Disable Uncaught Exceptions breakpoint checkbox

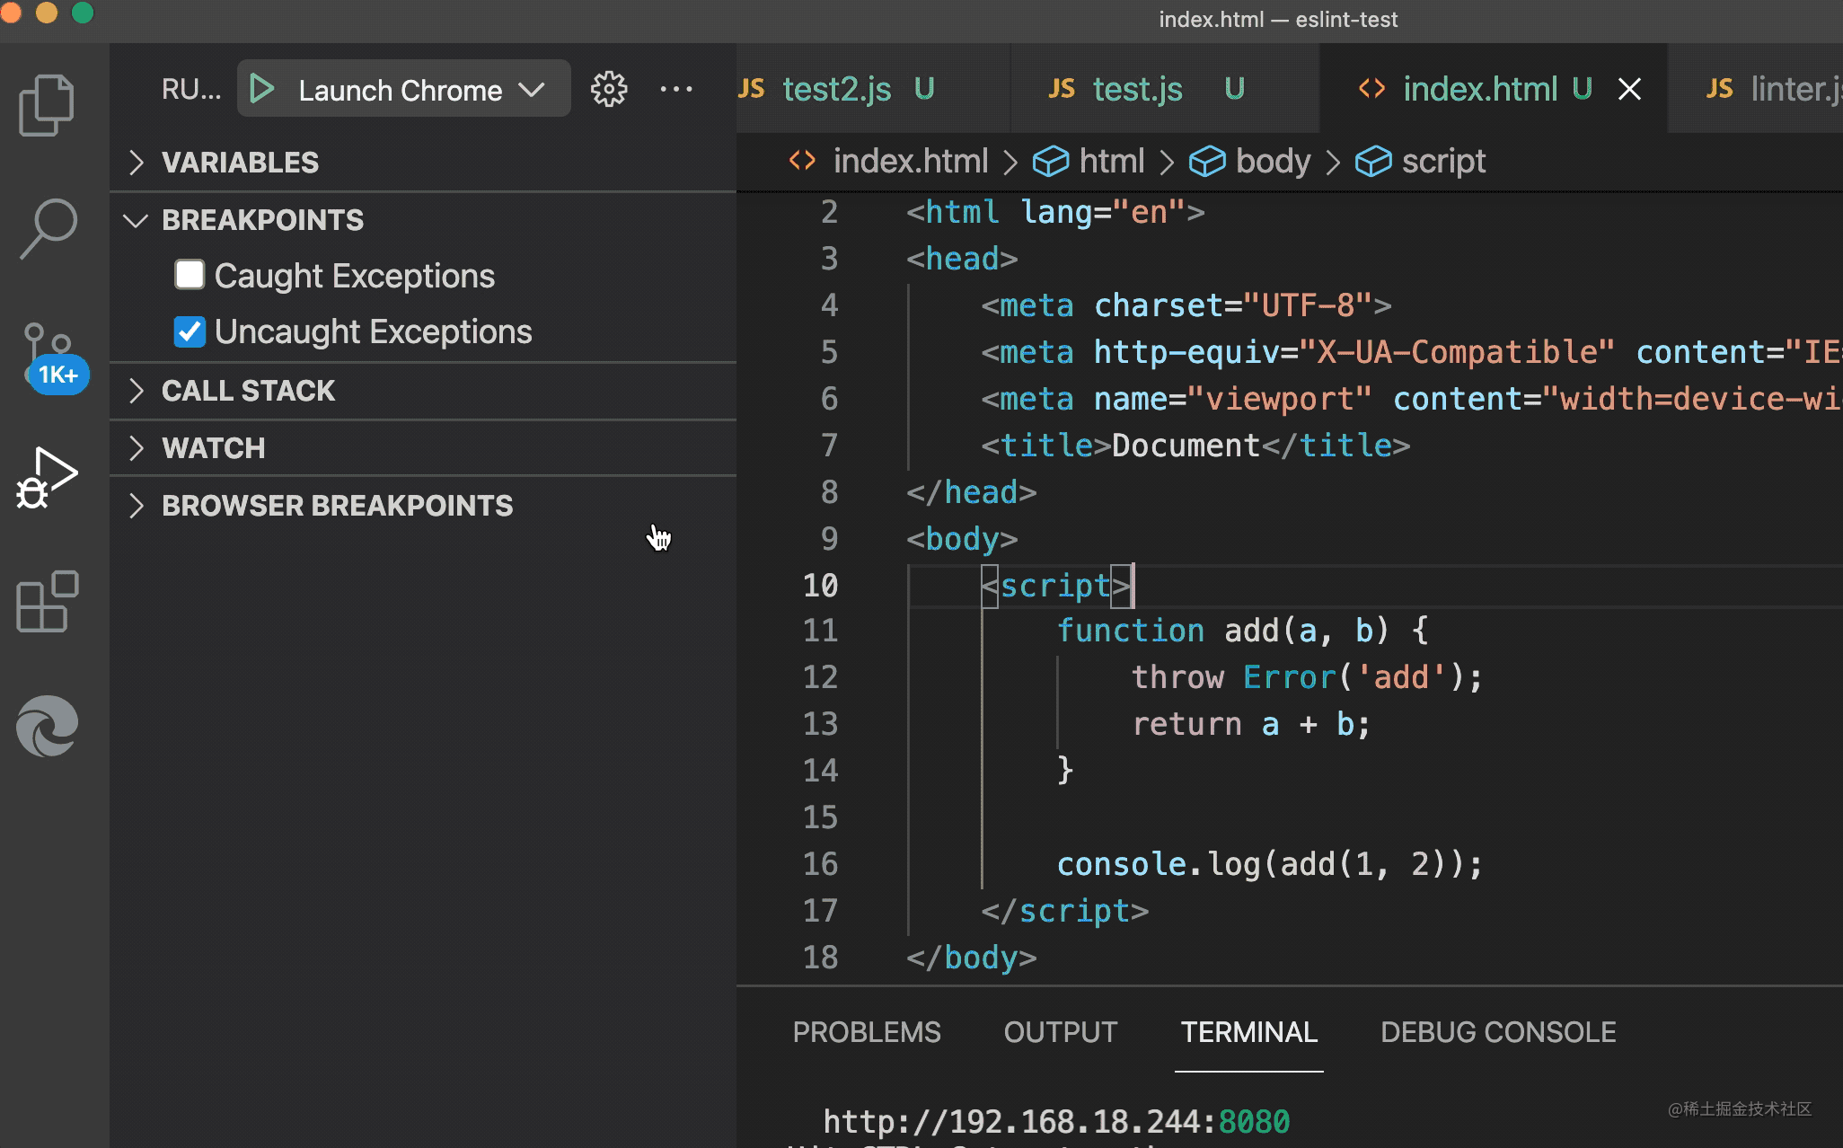pos(190,331)
